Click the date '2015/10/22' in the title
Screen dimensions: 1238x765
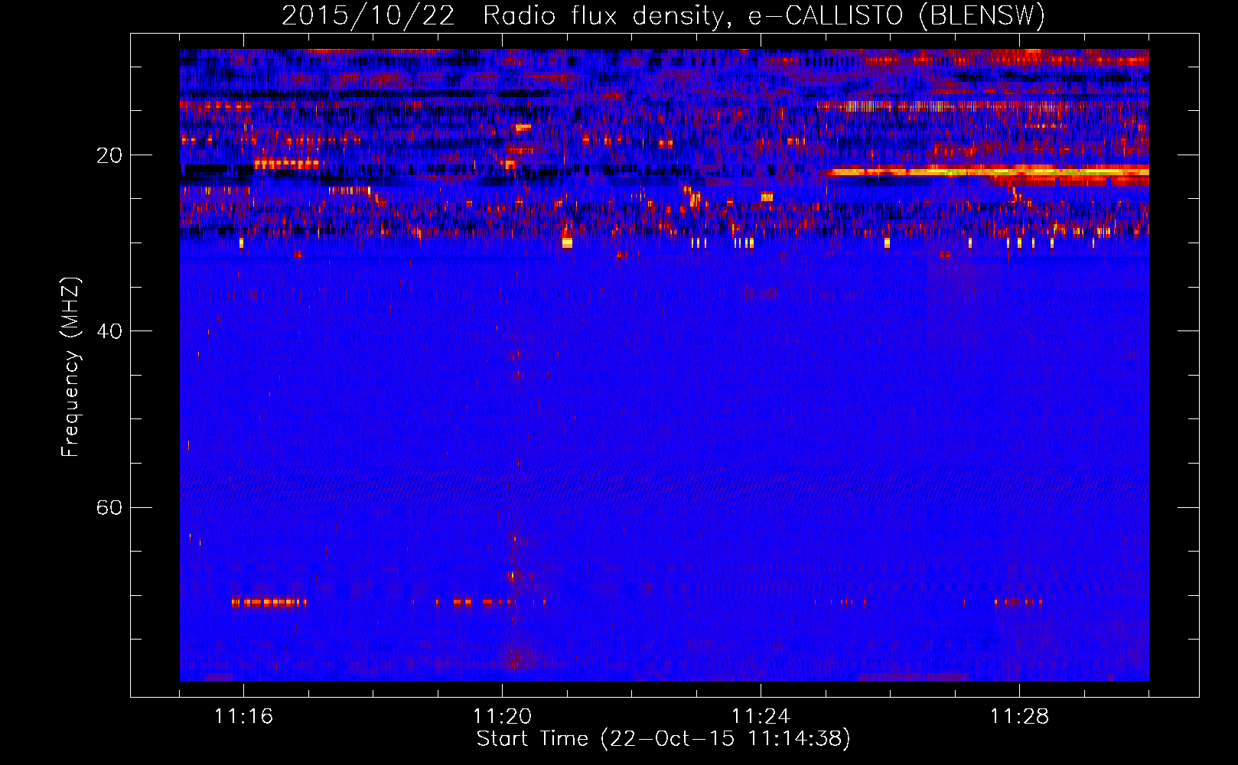(368, 16)
